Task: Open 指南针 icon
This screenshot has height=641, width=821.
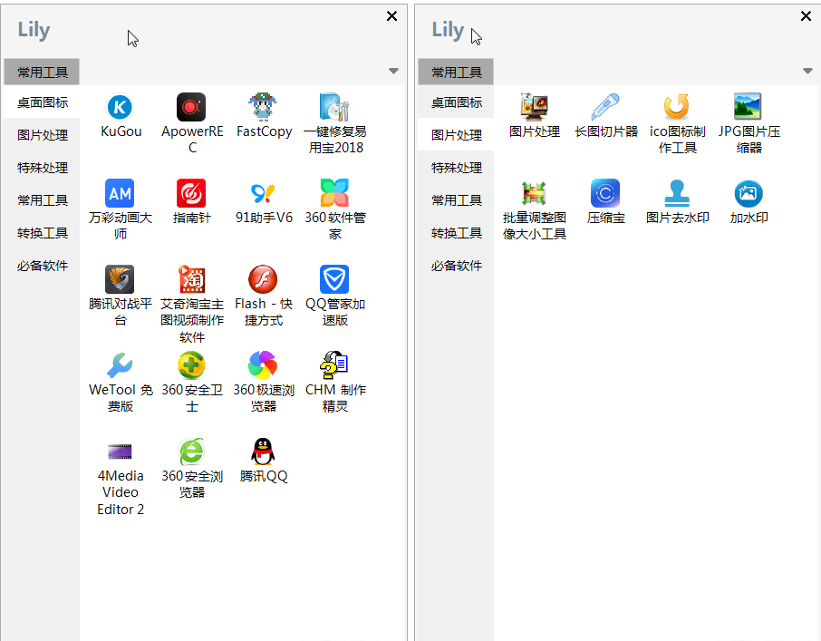Action: tap(191, 193)
